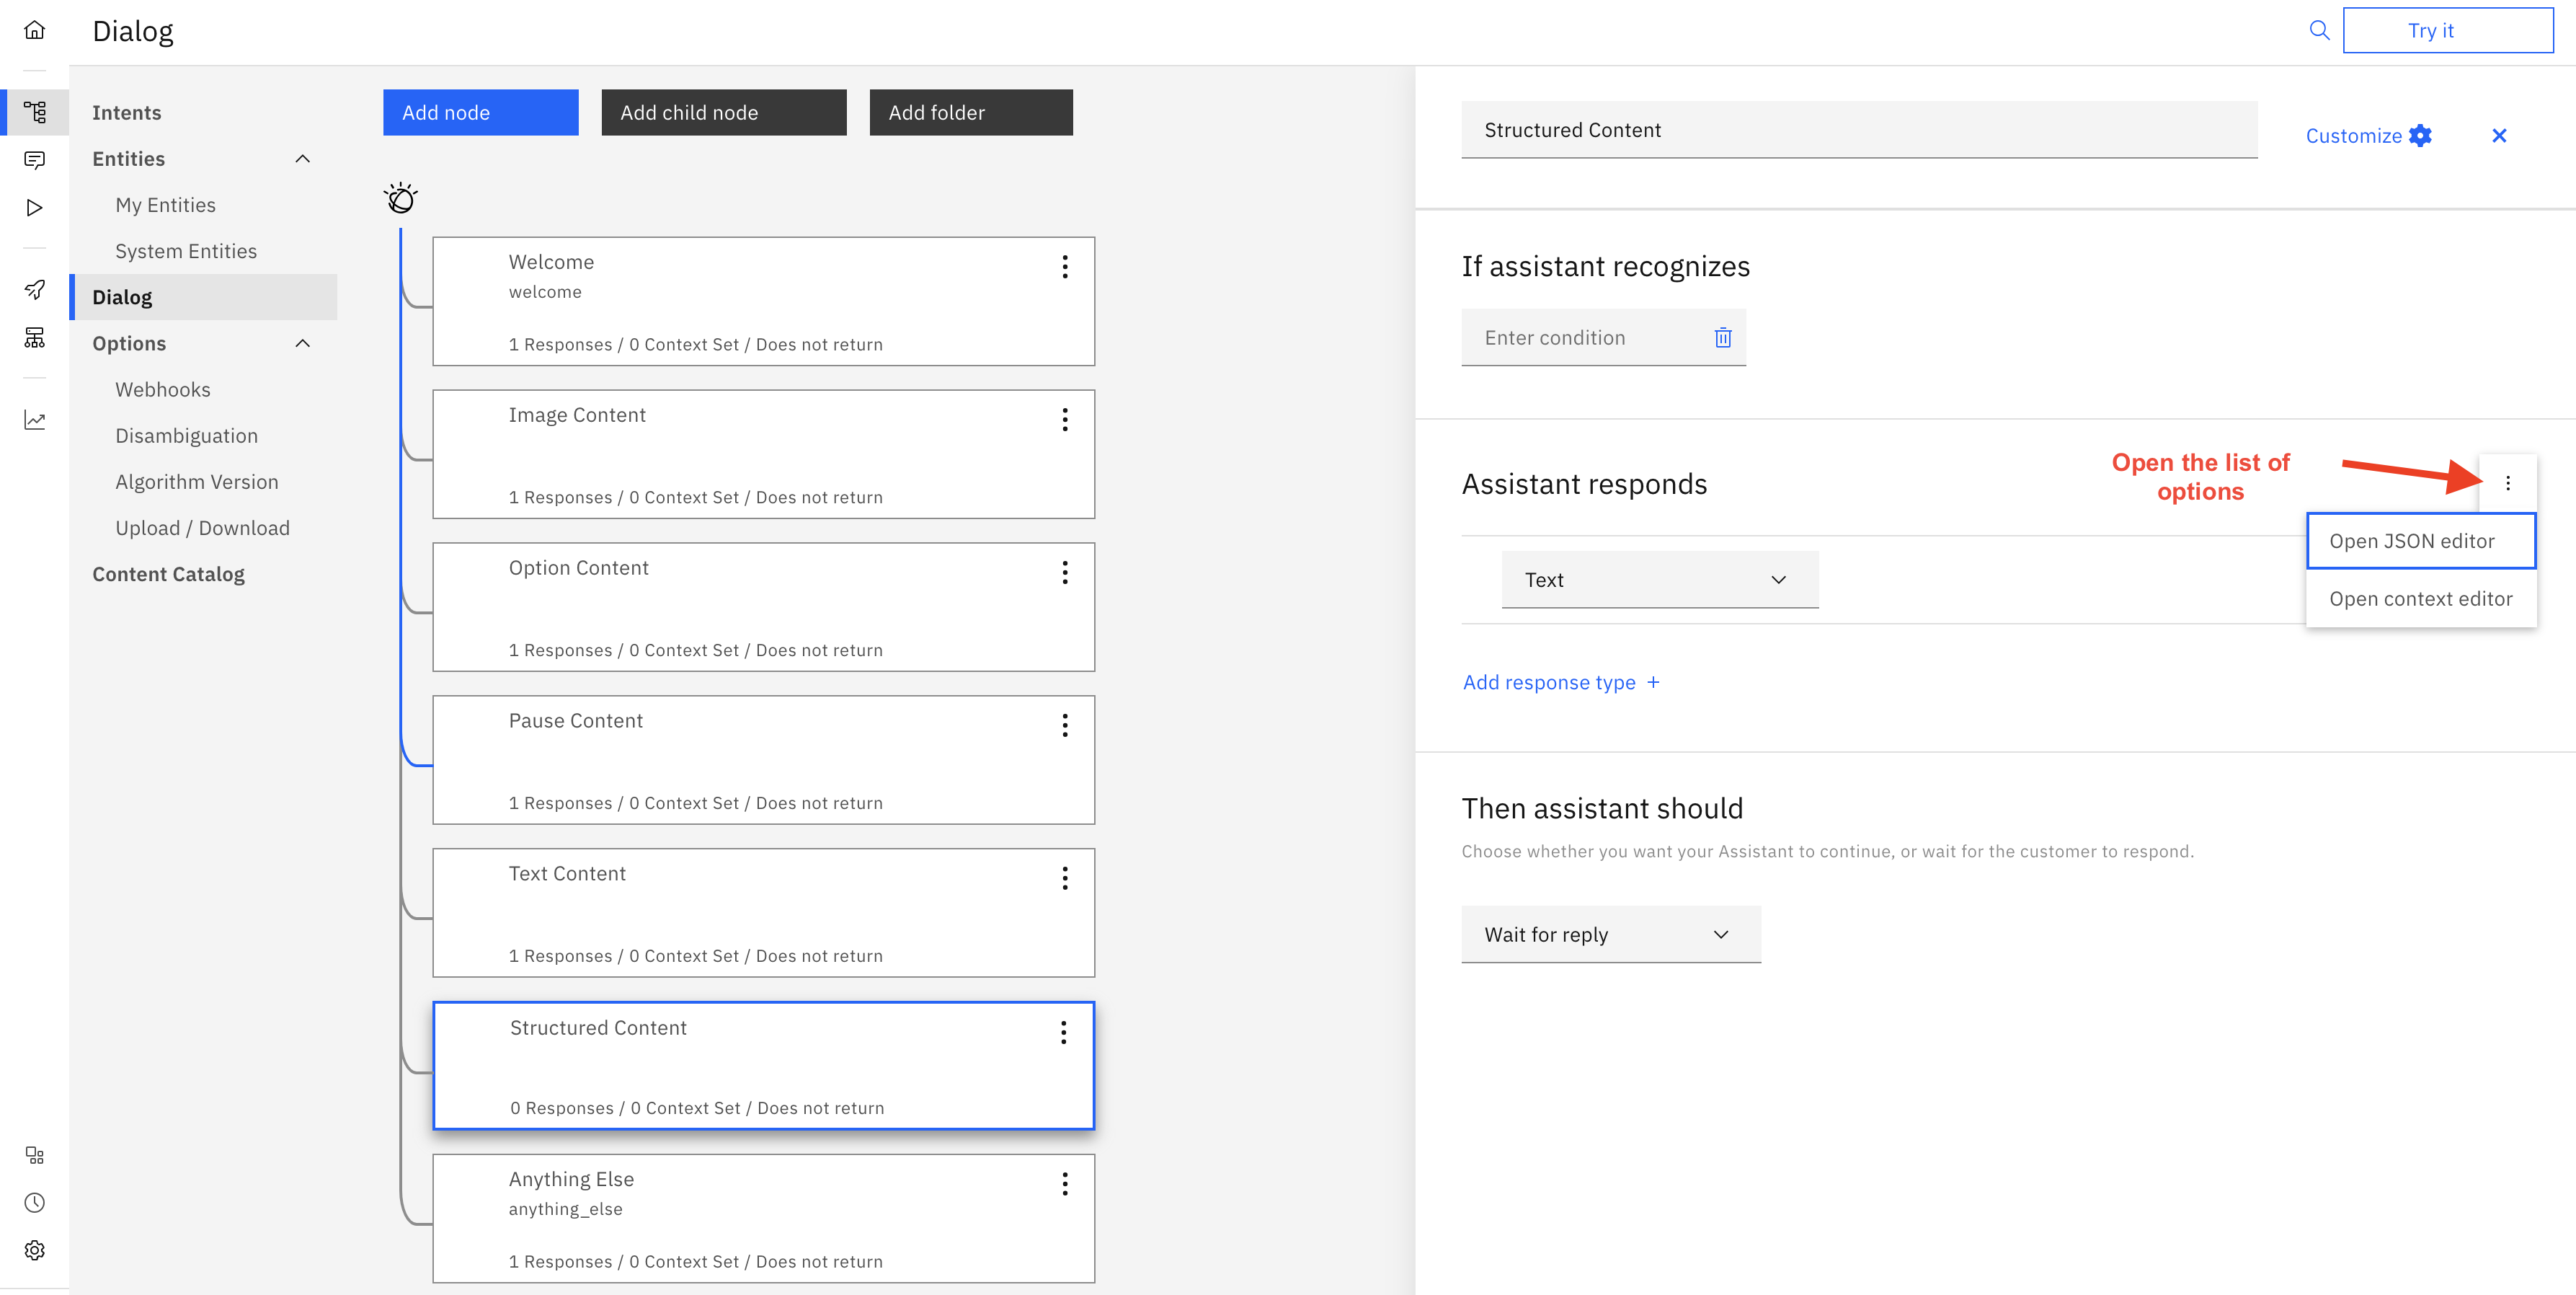Viewport: 2576px width, 1295px height.
Task: Open Option Content node overflow menu
Action: [x=1064, y=573]
